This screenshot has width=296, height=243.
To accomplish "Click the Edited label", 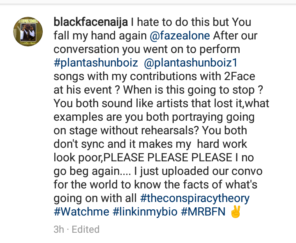I will coord(86,229).
